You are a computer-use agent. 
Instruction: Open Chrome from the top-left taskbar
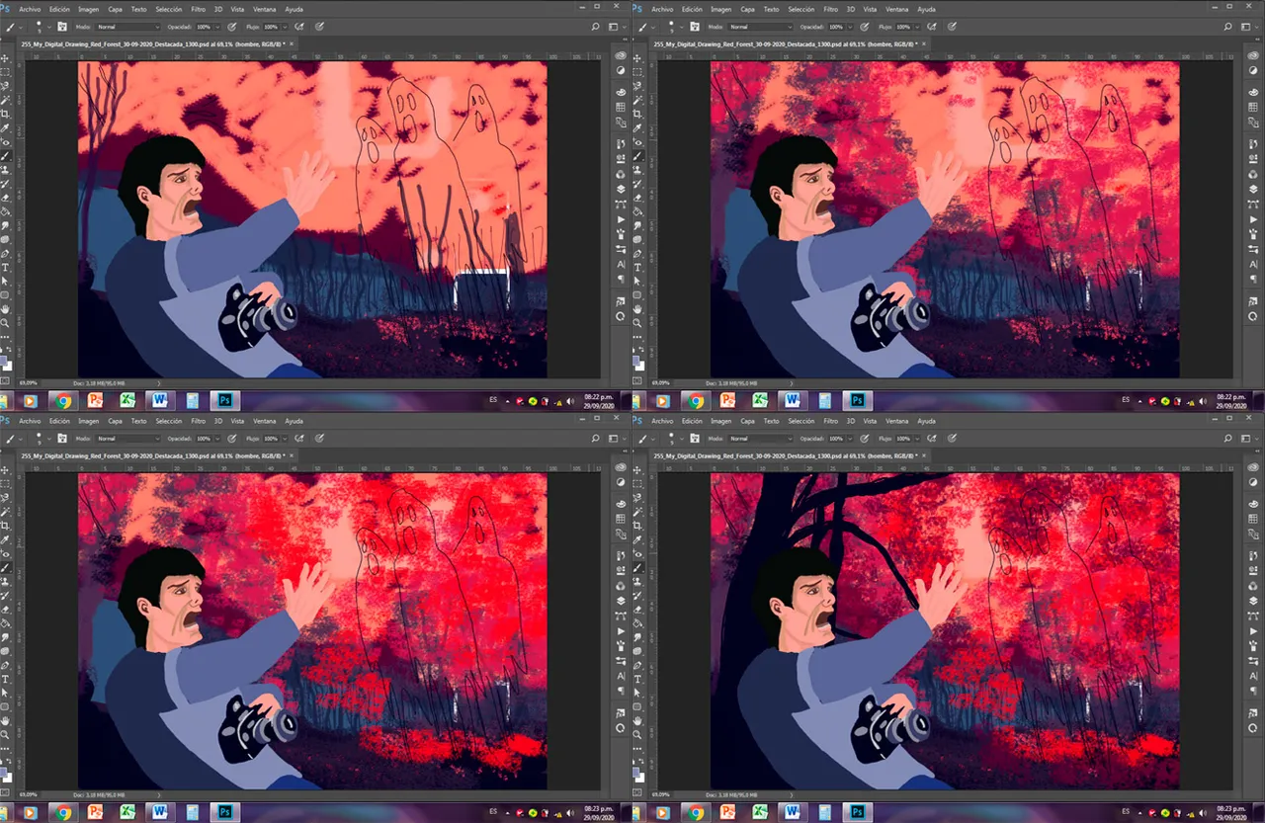(x=63, y=401)
